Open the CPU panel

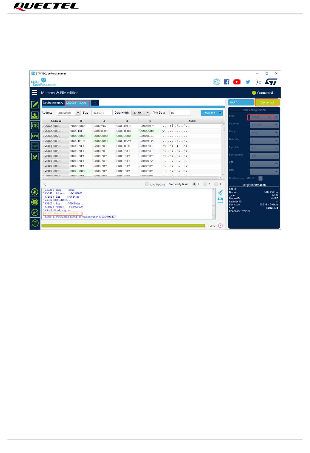[35, 136]
